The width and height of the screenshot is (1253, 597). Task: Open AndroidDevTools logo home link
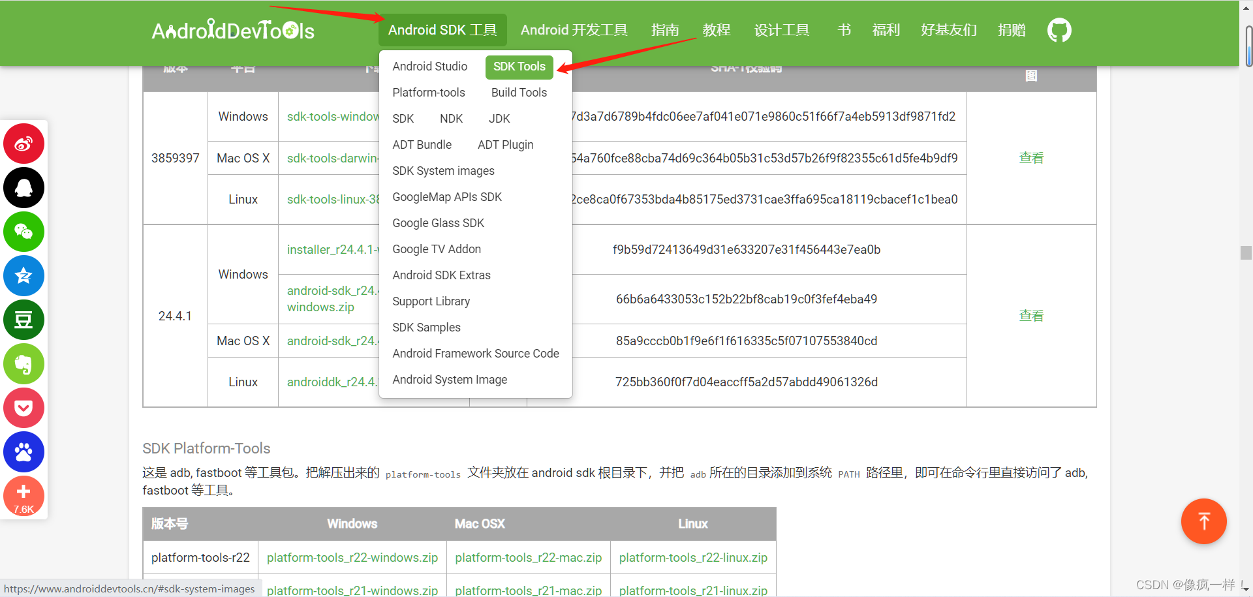point(233,30)
